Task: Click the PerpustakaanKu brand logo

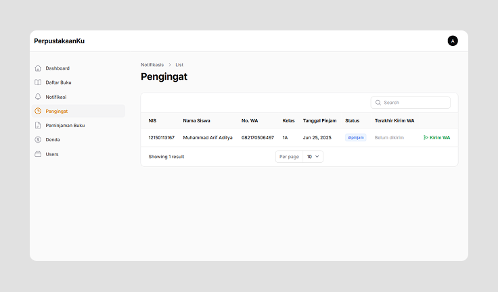Action: coord(60,41)
